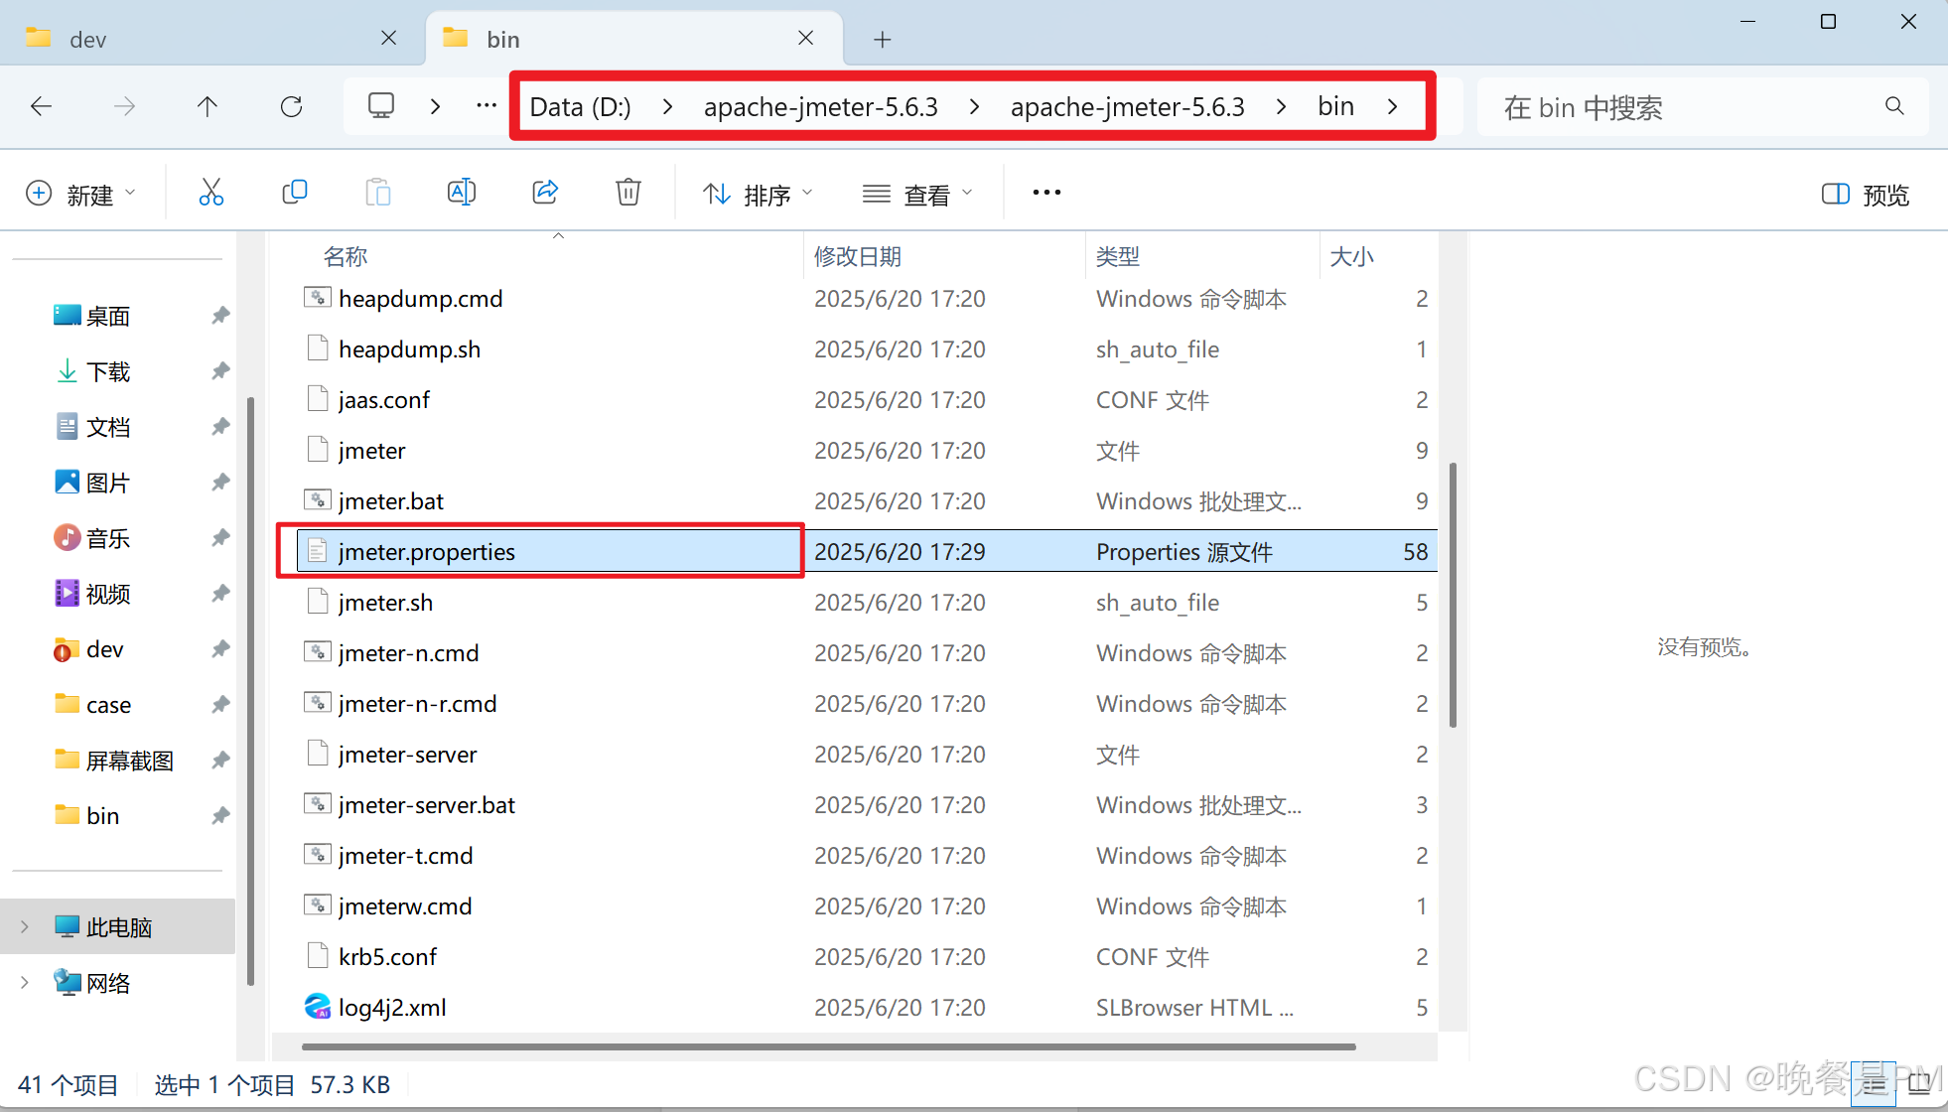Click Data (D:) in breadcrumb path
1948x1112 pixels.
581,106
